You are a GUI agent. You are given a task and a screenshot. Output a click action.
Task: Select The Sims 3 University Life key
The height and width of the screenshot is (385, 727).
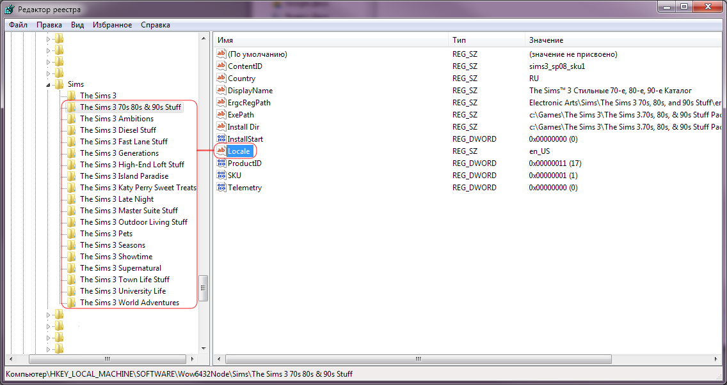pos(123,291)
